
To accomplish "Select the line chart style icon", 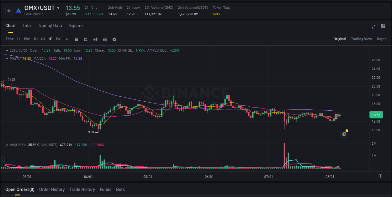I will 86,39.
